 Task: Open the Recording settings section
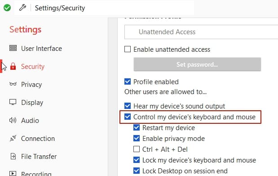click(x=36, y=174)
